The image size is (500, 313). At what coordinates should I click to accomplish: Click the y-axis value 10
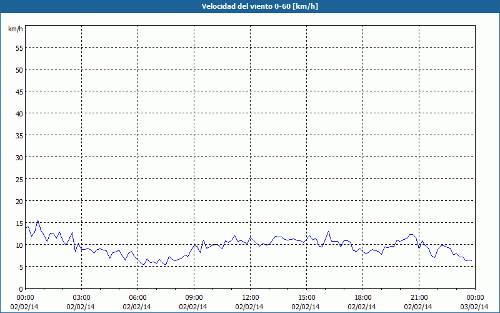[19, 245]
